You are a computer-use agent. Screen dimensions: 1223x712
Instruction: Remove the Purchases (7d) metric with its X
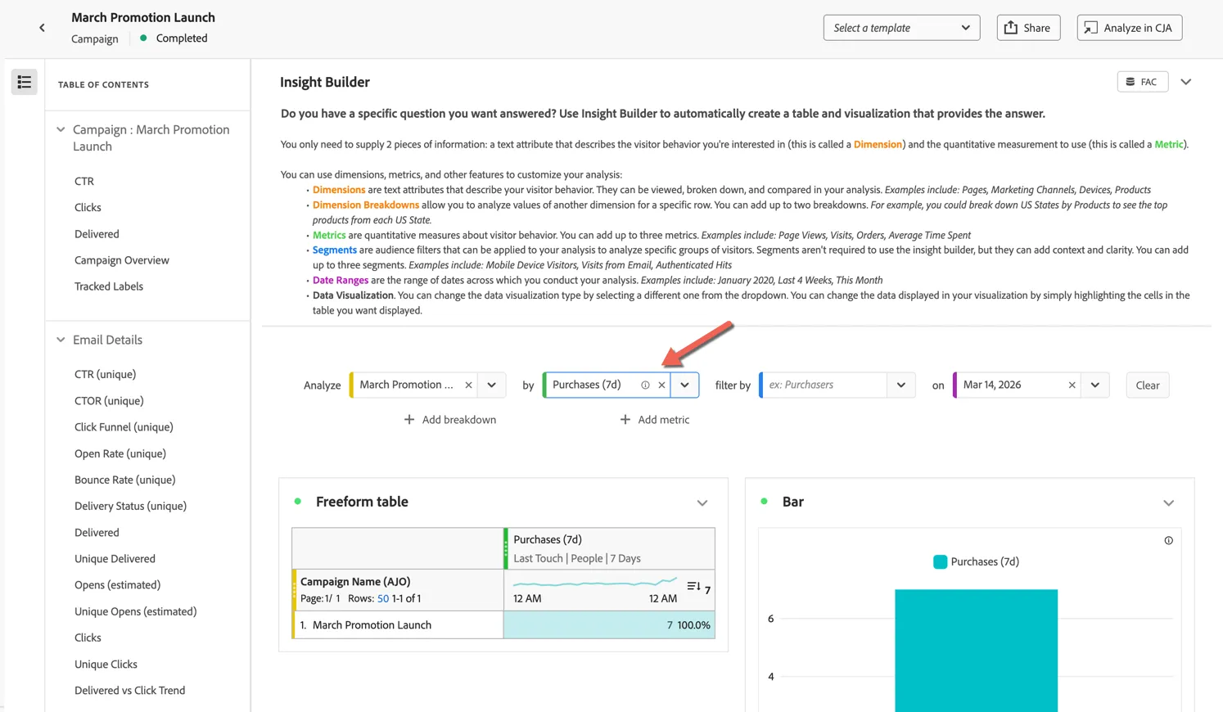click(661, 385)
